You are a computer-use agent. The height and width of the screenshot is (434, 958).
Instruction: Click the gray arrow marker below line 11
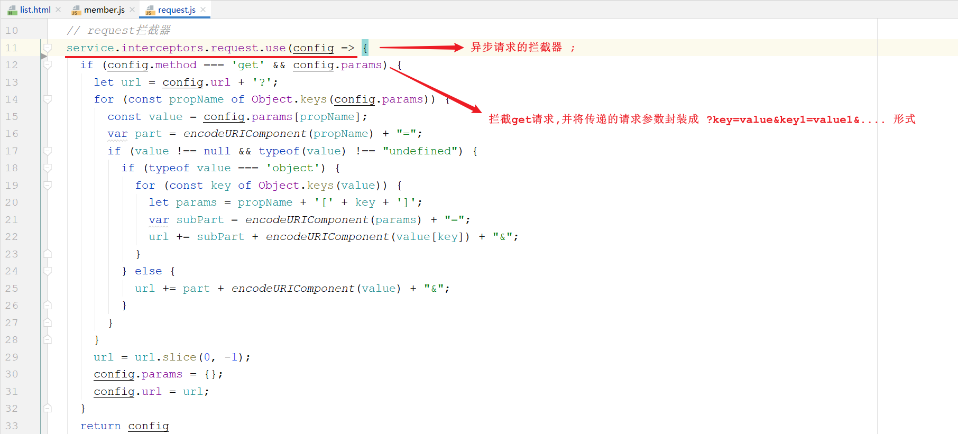44,56
